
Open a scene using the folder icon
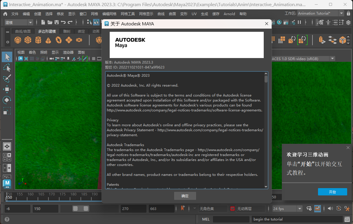[50, 22]
